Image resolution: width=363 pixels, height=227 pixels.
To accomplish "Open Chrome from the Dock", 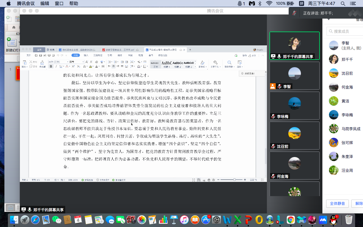I will tap(291, 220).
